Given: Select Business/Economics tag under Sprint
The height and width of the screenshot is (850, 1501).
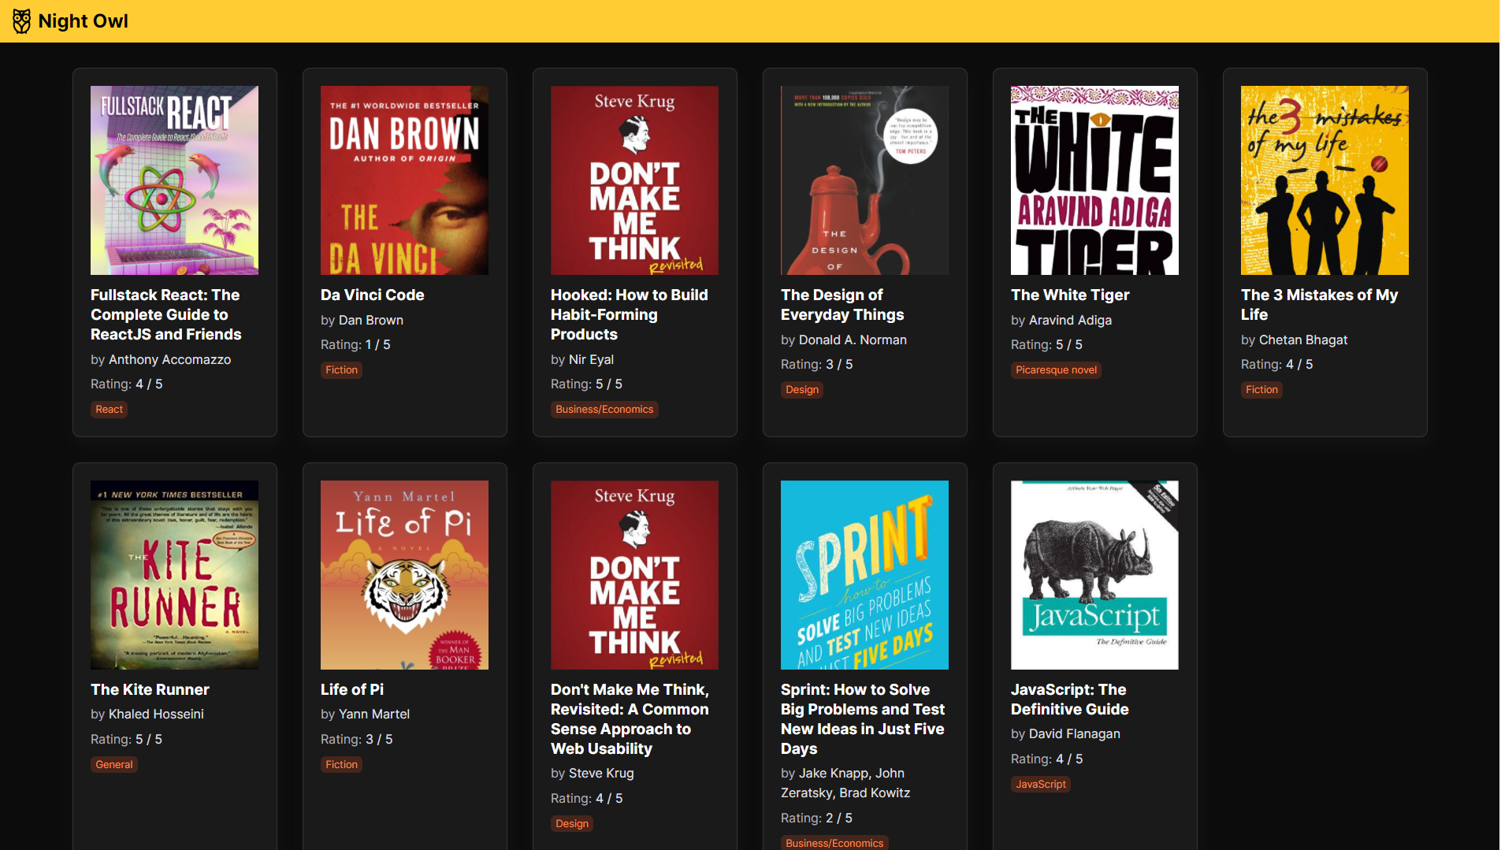Looking at the screenshot, I should click(x=834, y=843).
